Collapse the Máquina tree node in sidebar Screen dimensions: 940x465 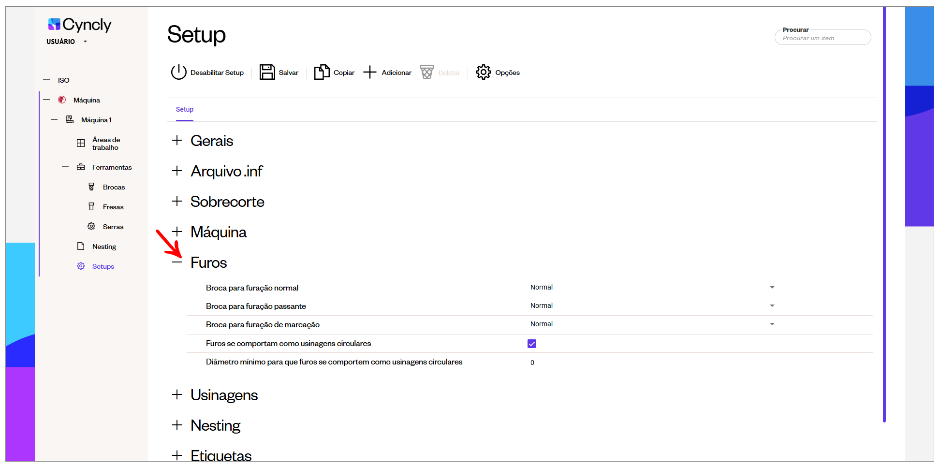[x=46, y=100]
